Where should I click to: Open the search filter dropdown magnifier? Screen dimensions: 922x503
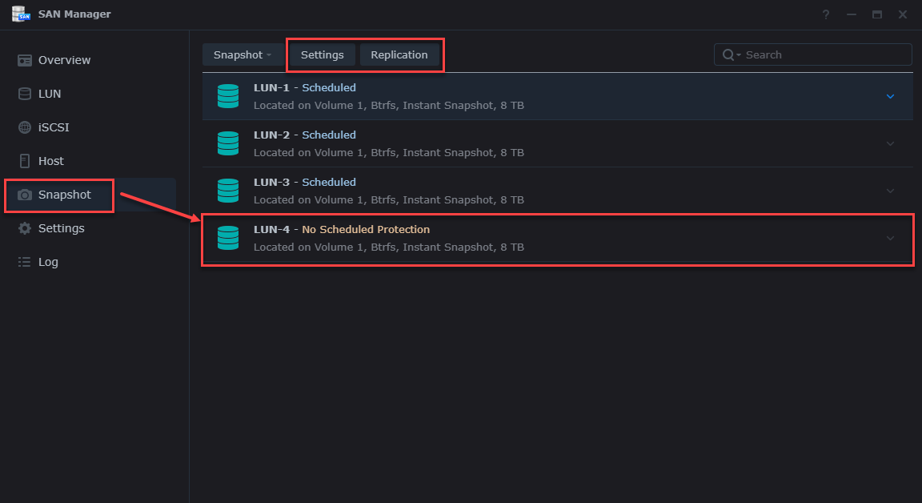(731, 54)
